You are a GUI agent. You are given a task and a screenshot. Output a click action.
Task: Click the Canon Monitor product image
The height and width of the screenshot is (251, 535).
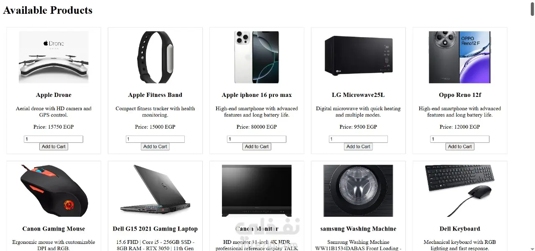257,191
